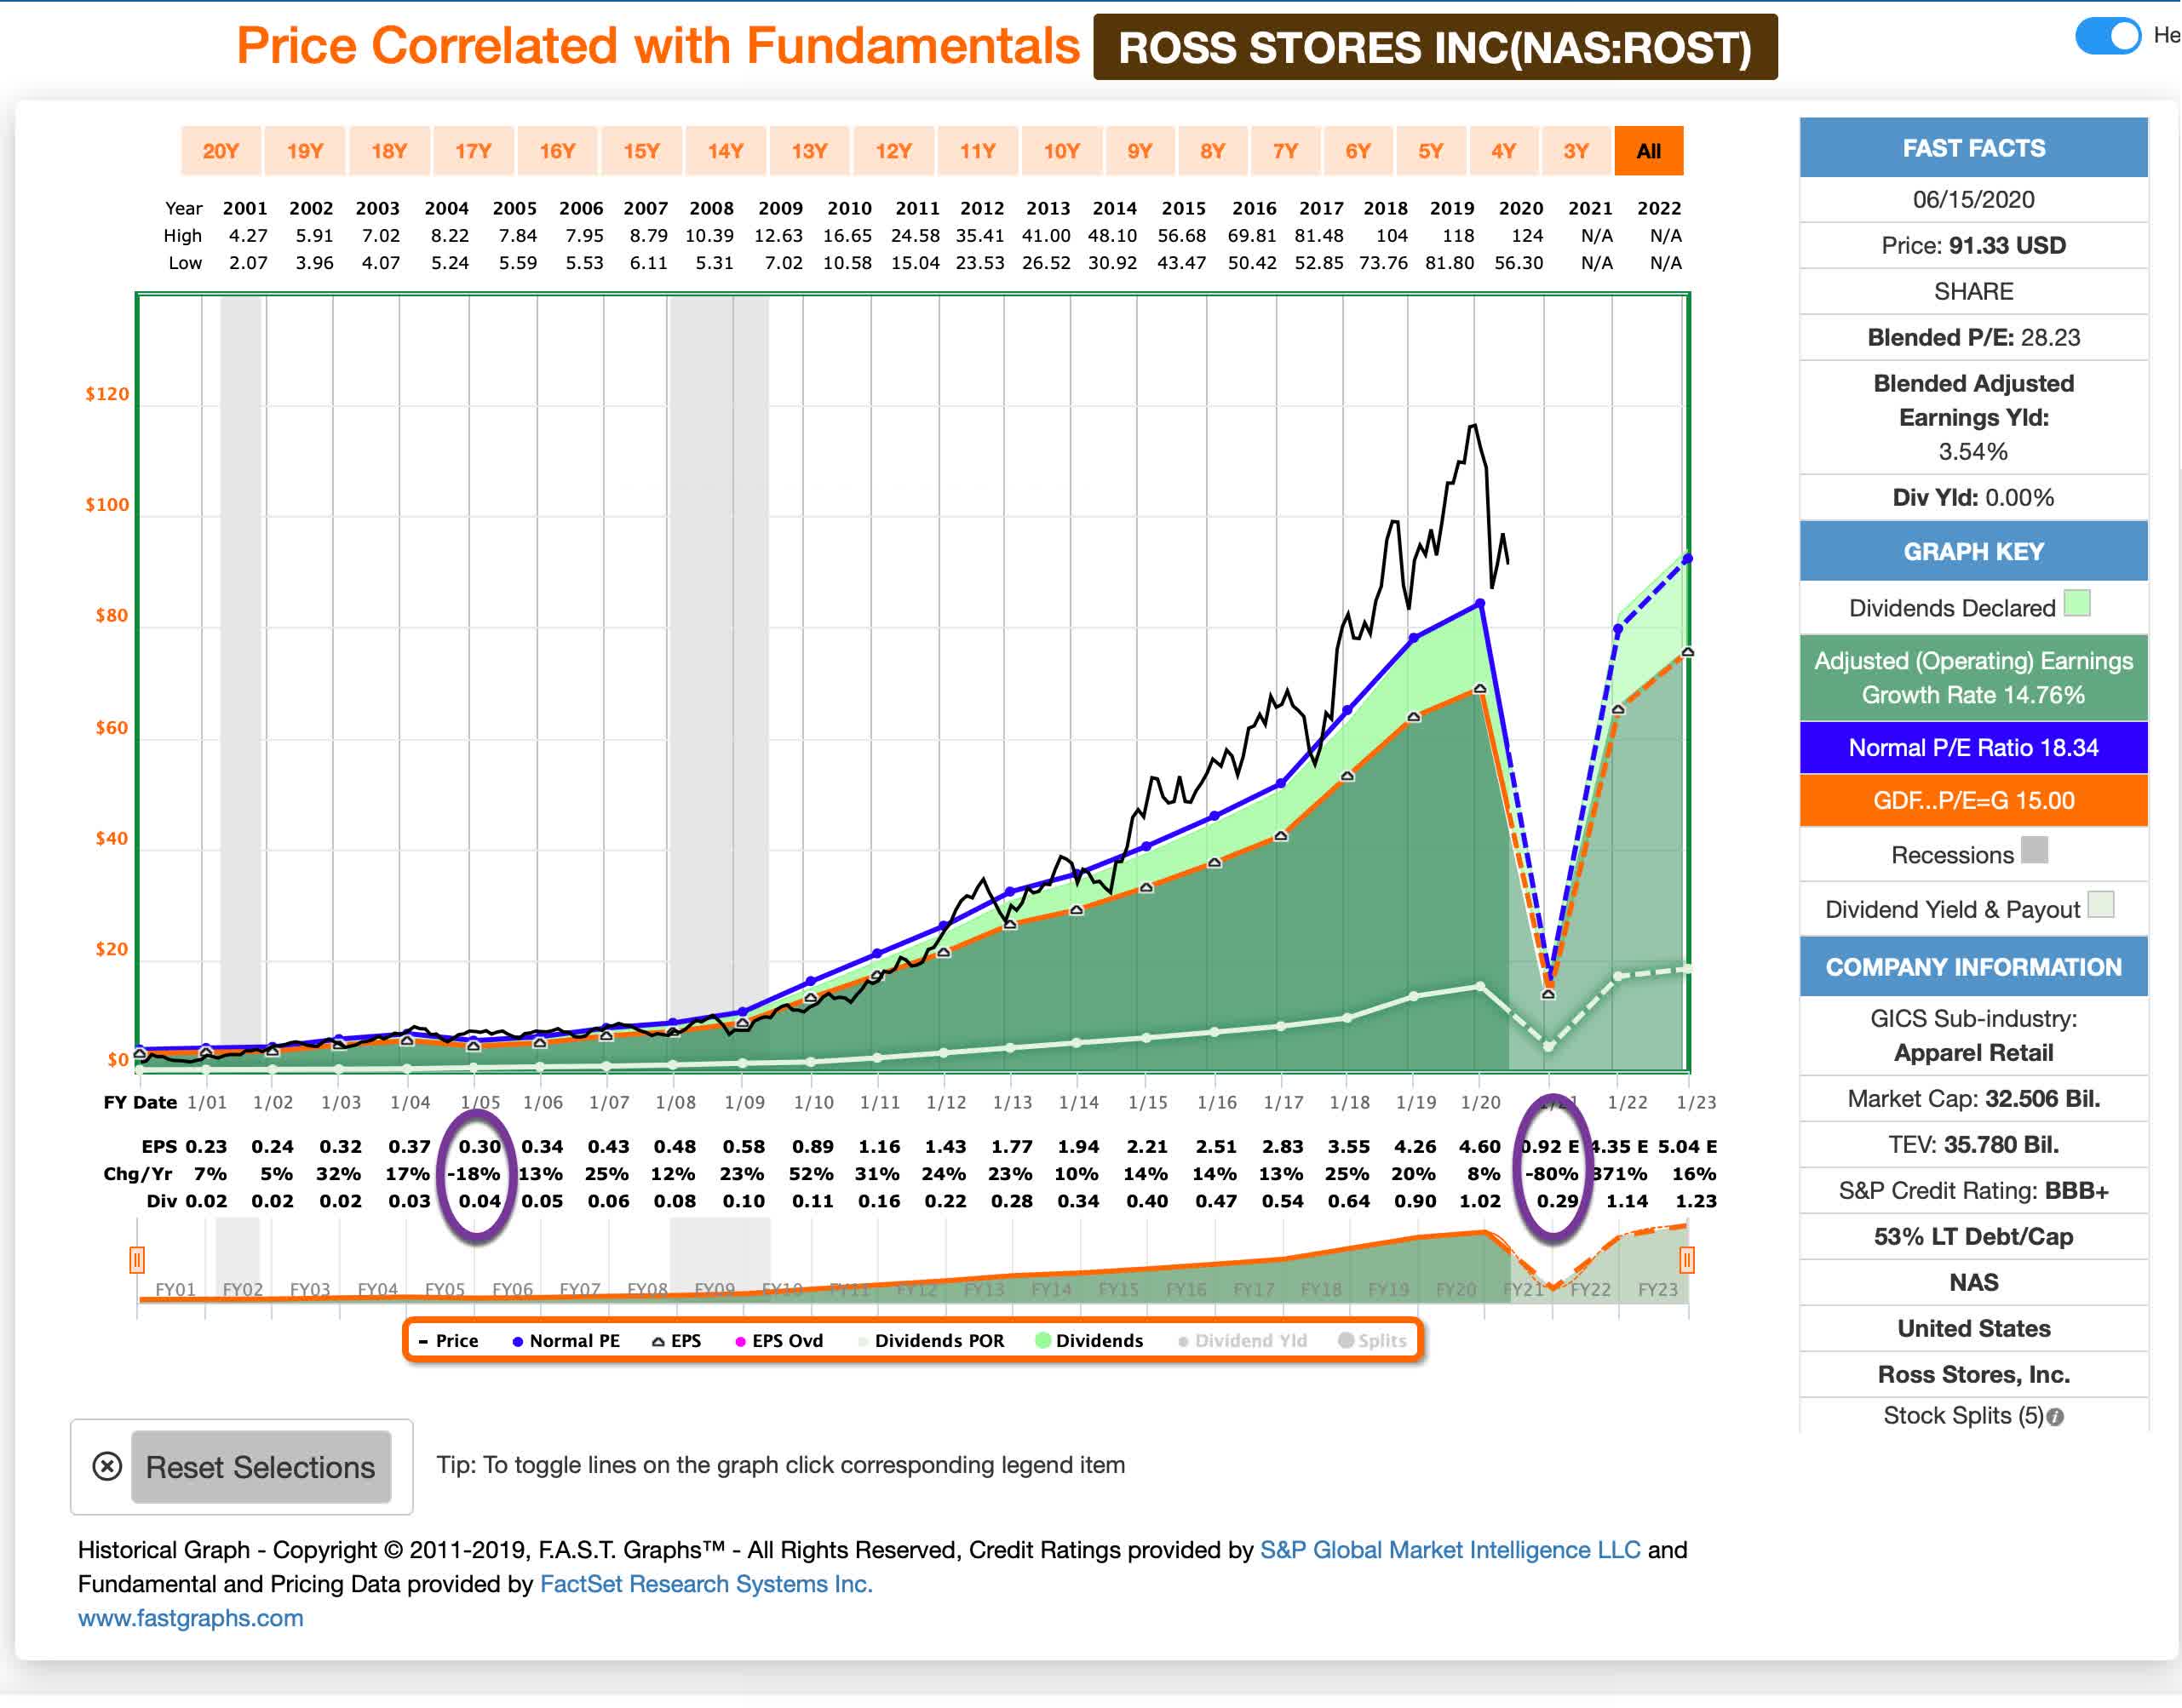Select the 5Y time period tab
Screen dimensions: 2182x1708
(x=1430, y=150)
